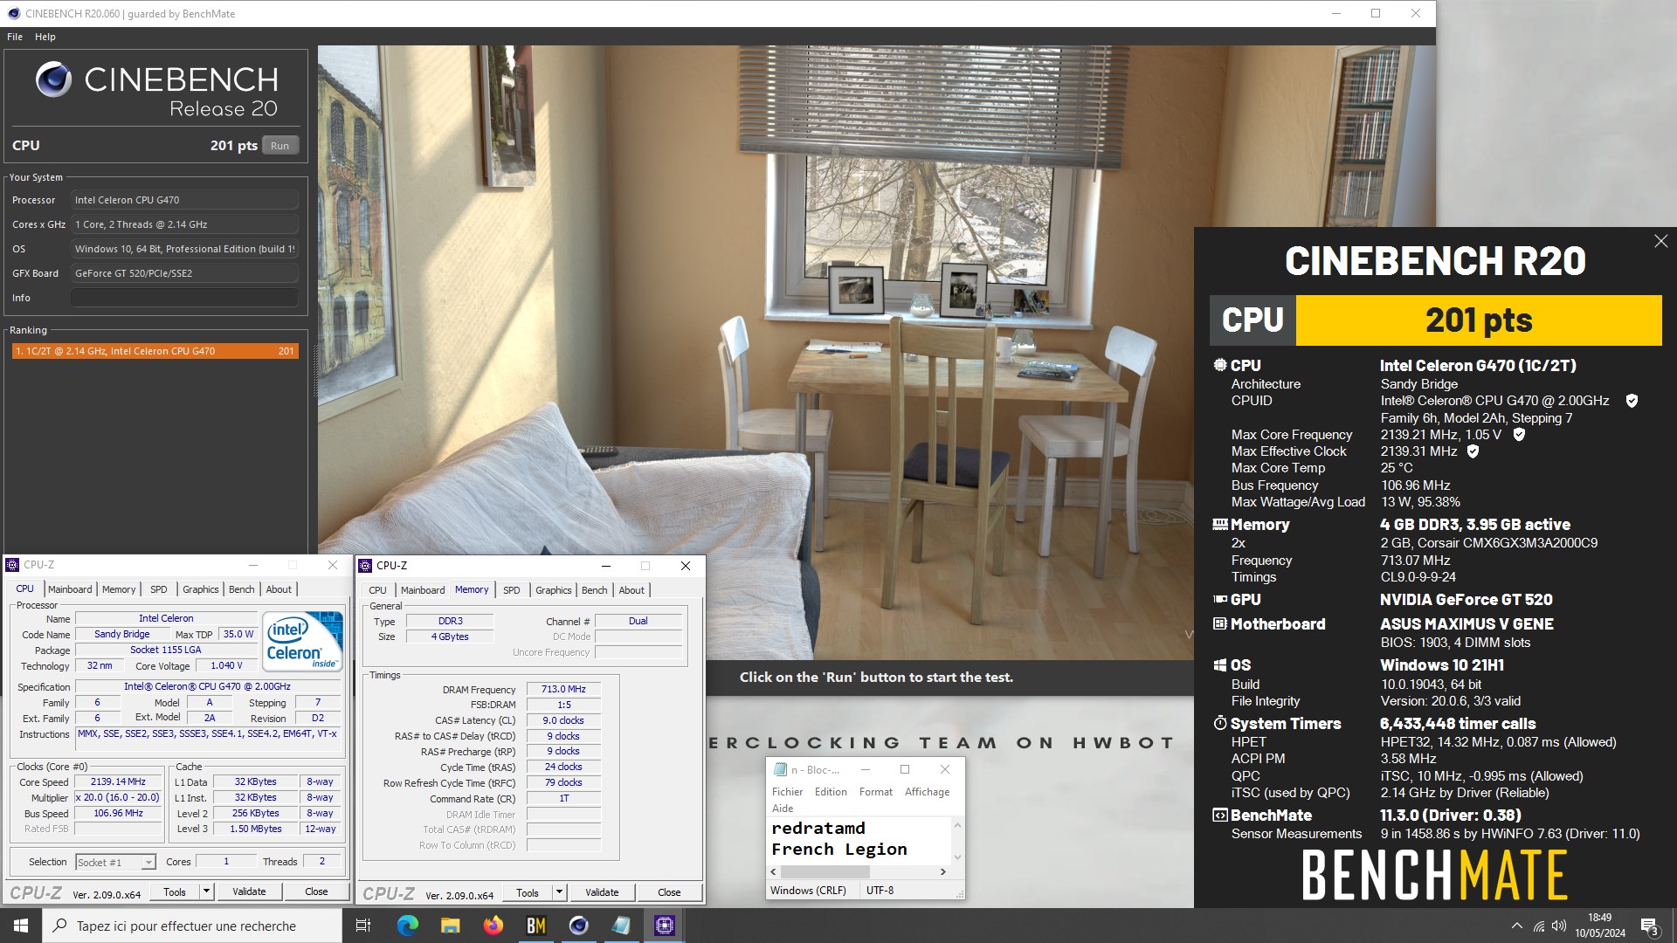This screenshot has height=943, width=1677.
Task: Open the notification center icon
Action: pos(1649,926)
